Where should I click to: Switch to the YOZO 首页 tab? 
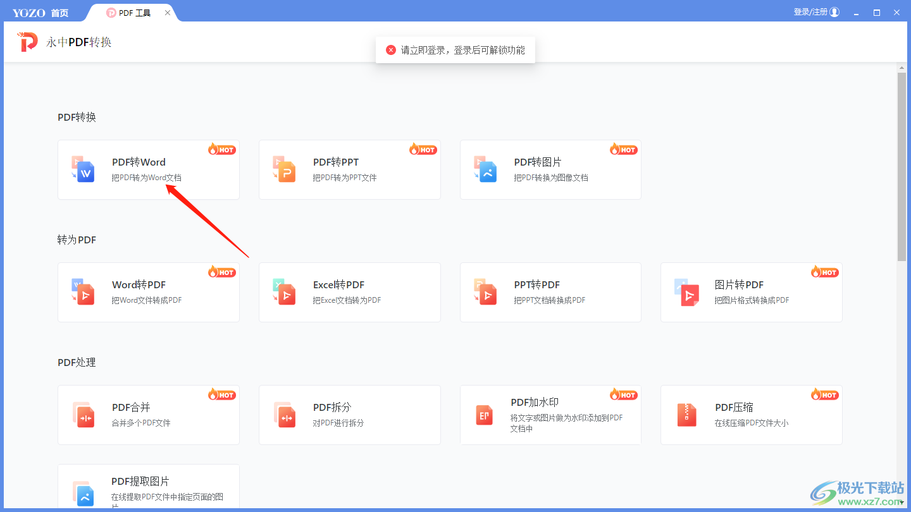pyautogui.click(x=40, y=13)
